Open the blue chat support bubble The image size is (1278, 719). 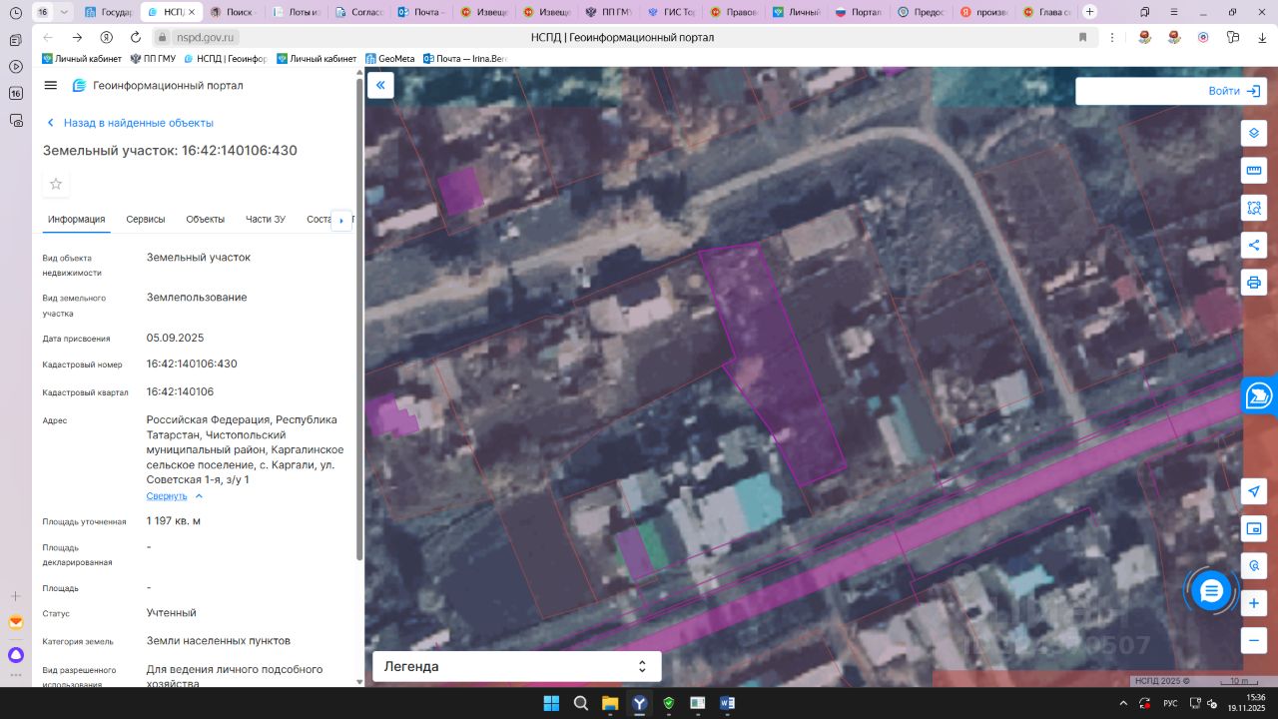[1211, 591]
